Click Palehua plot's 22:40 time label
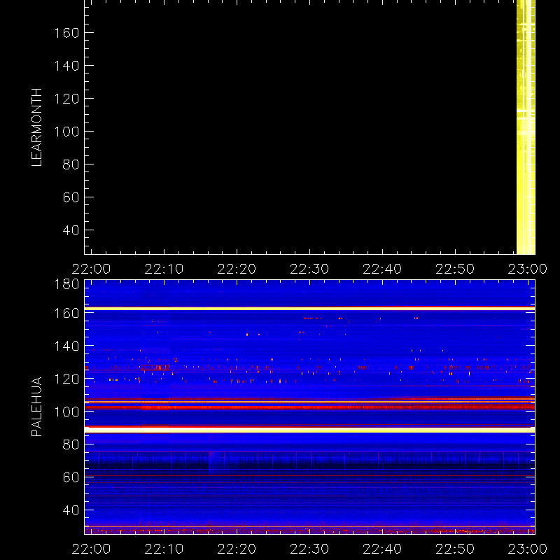 (x=382, y=549)
